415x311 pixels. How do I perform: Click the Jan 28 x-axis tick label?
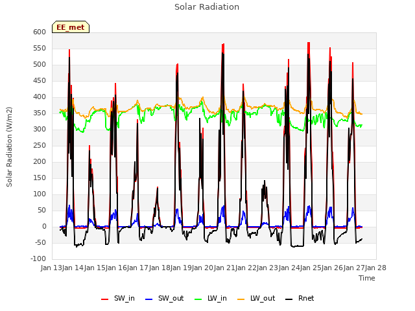click(x=375, y=268)
